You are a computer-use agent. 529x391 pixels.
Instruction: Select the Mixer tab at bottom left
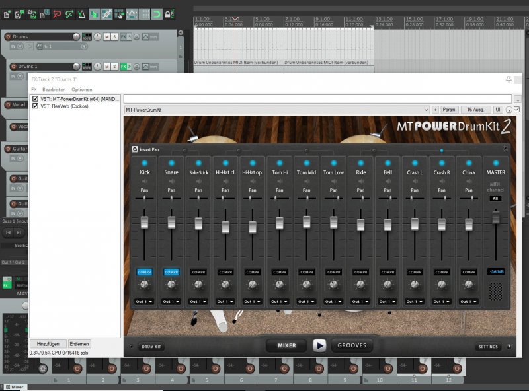(15, 387)
